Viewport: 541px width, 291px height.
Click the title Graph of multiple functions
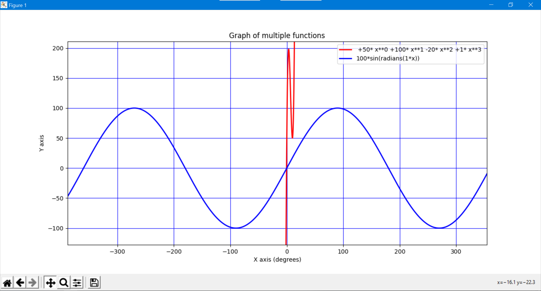click(x=277, y=35)
